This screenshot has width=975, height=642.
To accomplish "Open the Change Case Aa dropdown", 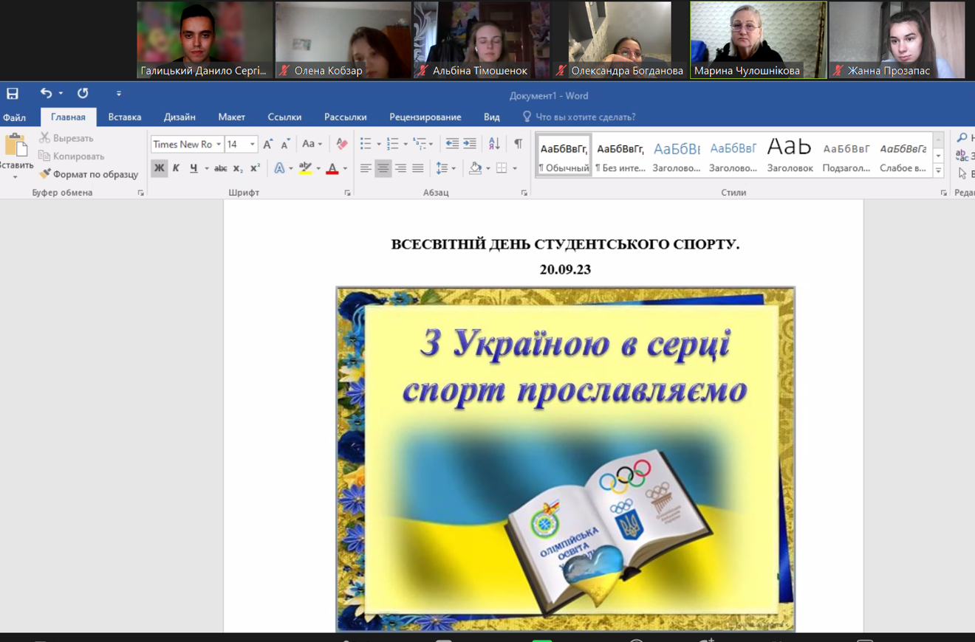I will pyautogui.click(x=312, y=145).
